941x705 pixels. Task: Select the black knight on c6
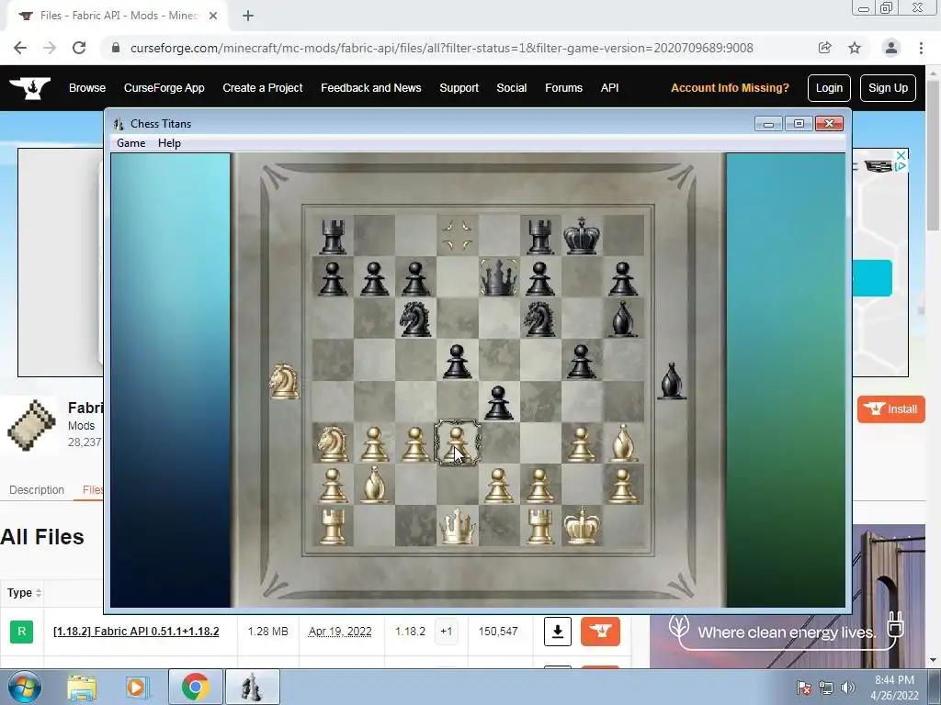[415, 319]
